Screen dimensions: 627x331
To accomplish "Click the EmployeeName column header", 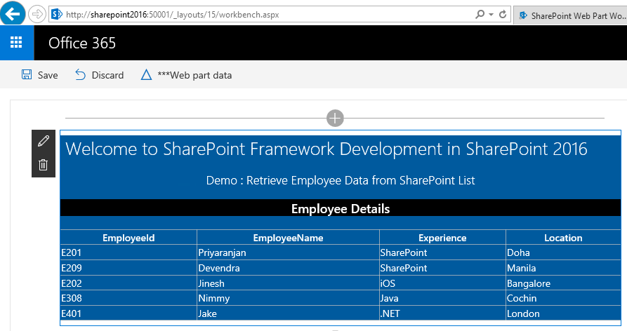I will [x=288, y=238].
